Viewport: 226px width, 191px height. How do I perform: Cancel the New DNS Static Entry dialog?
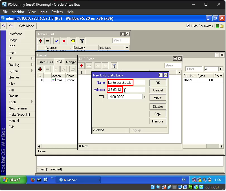[x=158, y=90]
